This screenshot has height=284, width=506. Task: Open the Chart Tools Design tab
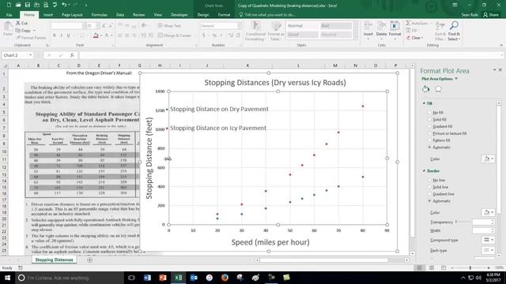(203, 15)
